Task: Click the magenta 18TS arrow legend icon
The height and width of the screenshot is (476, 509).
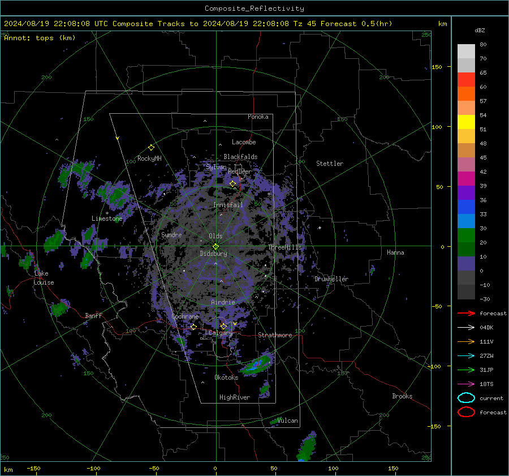Action: coord(466,384)
